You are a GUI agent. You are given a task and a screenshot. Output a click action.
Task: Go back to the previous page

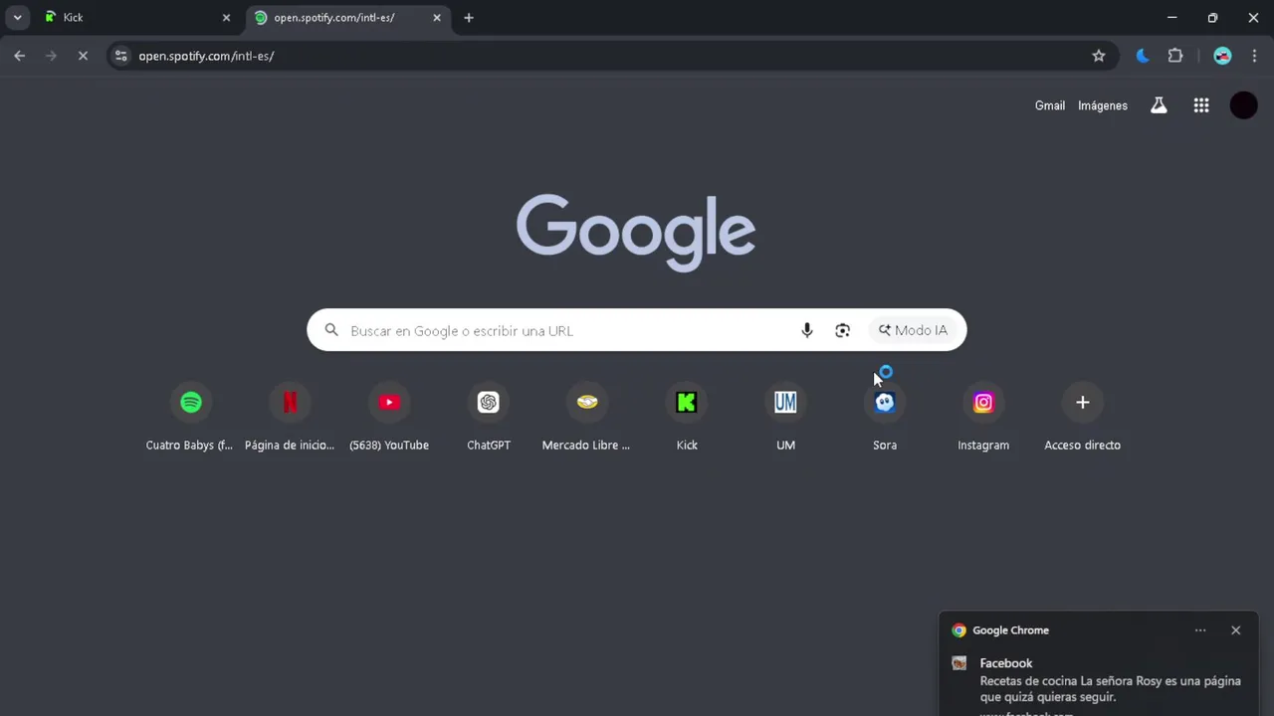click(20, 56)
